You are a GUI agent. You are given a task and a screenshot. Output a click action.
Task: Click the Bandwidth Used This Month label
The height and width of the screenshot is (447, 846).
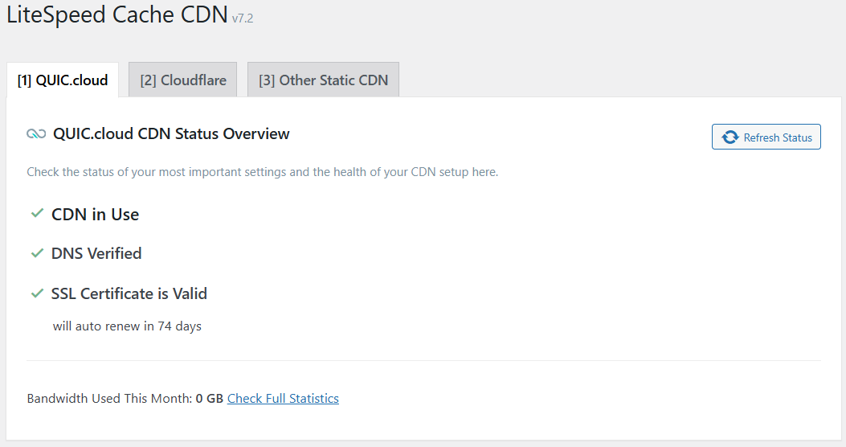point(109,399)
